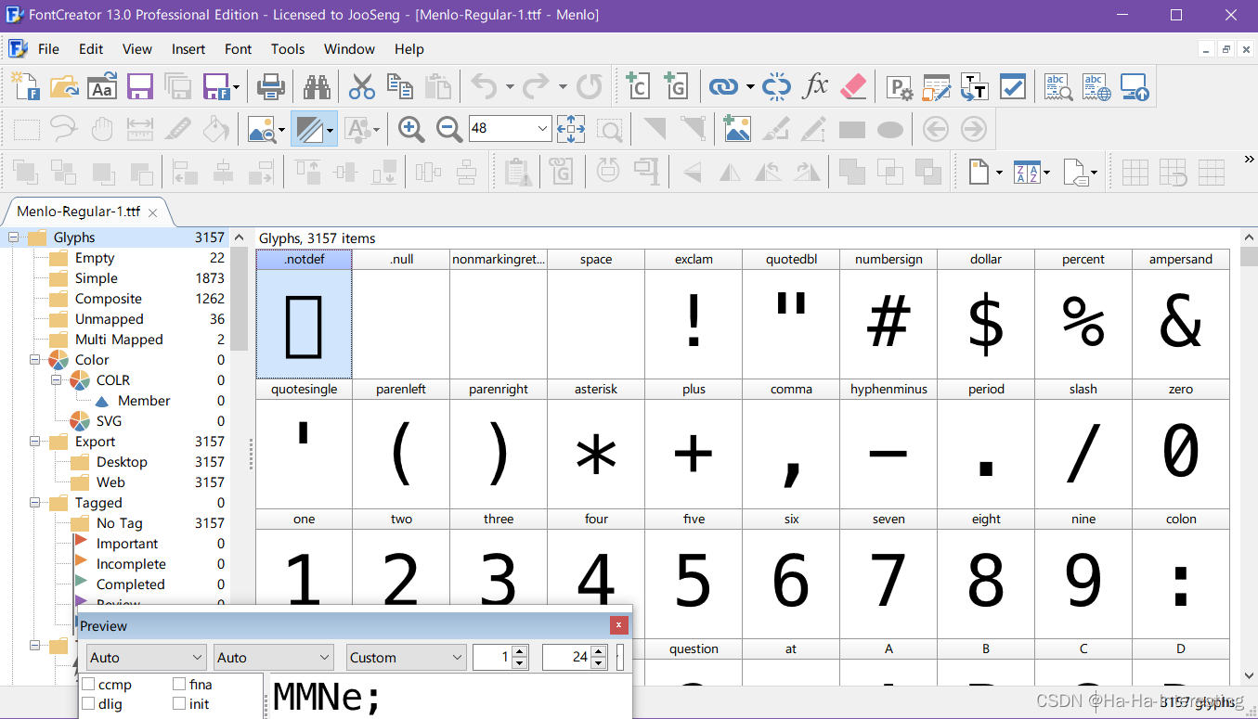Collapse the Glyphs tree node
This screenshot has width=1258, height=719.
14,238
